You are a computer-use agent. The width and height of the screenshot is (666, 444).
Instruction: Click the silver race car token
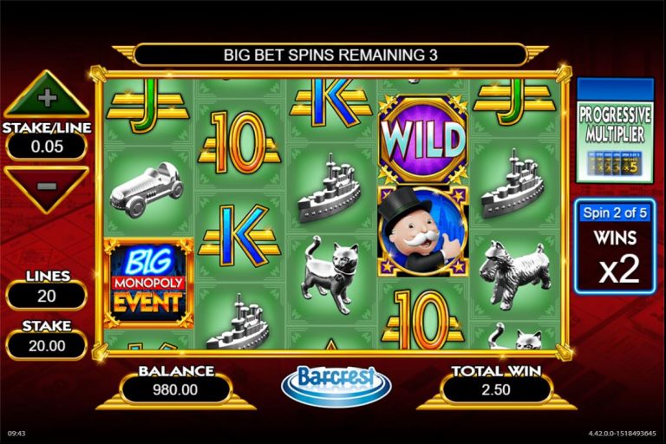pos(146,192)
